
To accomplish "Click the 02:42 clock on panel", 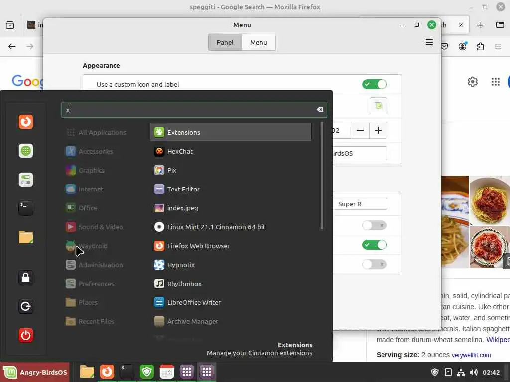I will 491,372.
